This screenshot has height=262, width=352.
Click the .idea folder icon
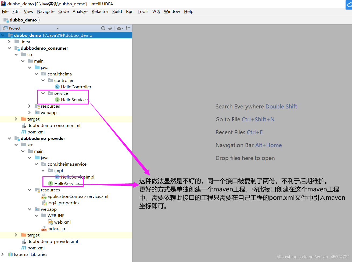(17, 42)
